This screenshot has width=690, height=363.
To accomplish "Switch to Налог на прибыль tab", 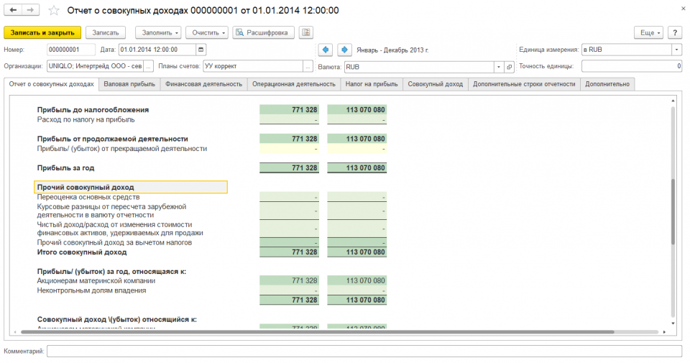I will [372, 84].
